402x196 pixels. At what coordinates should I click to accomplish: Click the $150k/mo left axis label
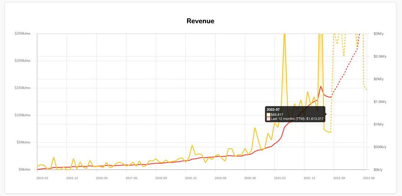pos(23,88)
